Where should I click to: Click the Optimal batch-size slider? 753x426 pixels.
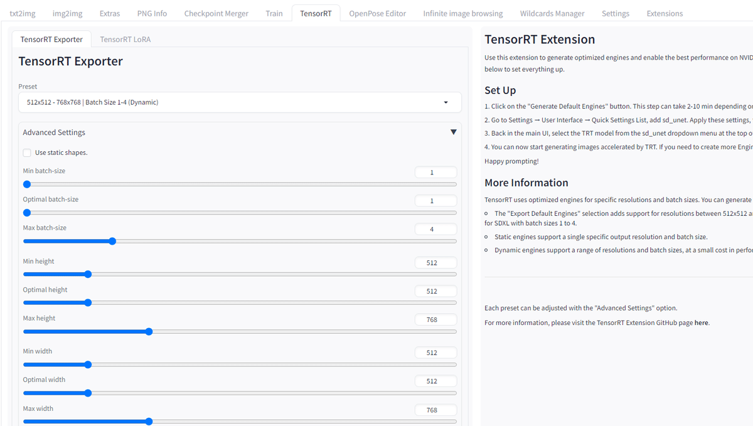click(240, 213)
